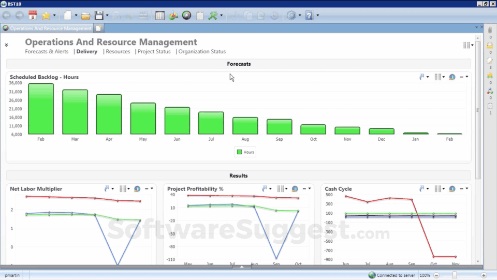
Task: Open the notes icon in right sidebar
Action: (490, 61)
